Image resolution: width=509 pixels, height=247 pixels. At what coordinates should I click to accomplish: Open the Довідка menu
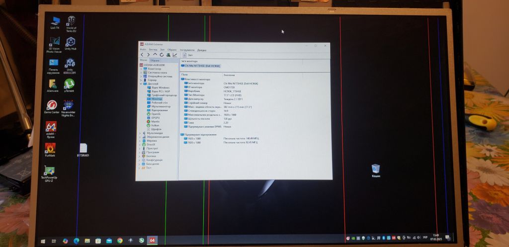(202, 50)
